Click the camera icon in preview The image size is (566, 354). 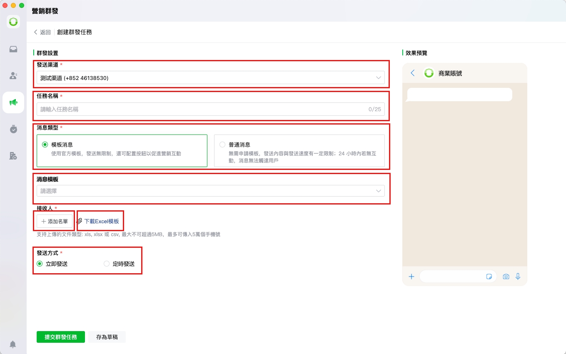point(506,277)
